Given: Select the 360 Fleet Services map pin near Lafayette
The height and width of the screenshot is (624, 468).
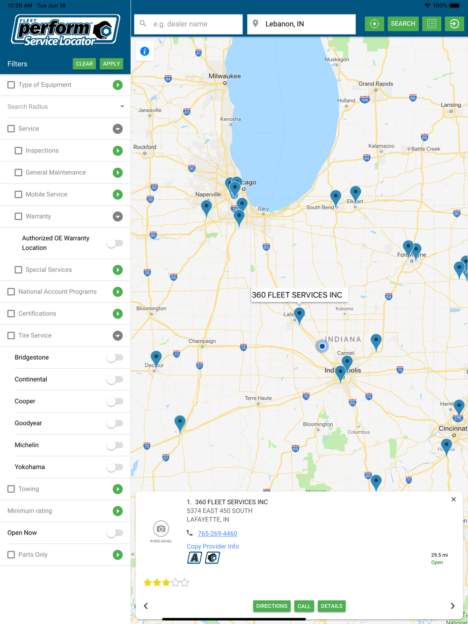Looking at the screenshot, I should coord(300,315).
